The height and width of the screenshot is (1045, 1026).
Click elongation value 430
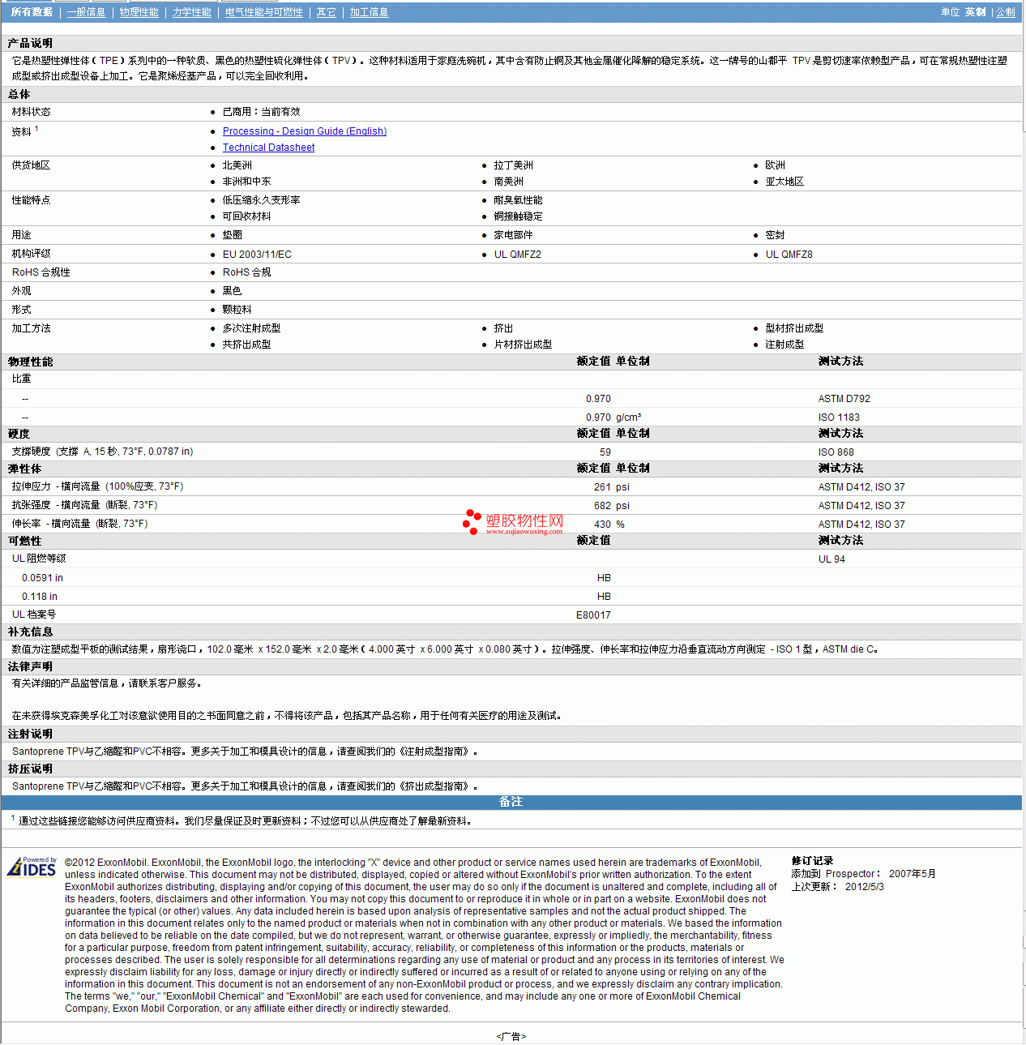tap(602, 525)
